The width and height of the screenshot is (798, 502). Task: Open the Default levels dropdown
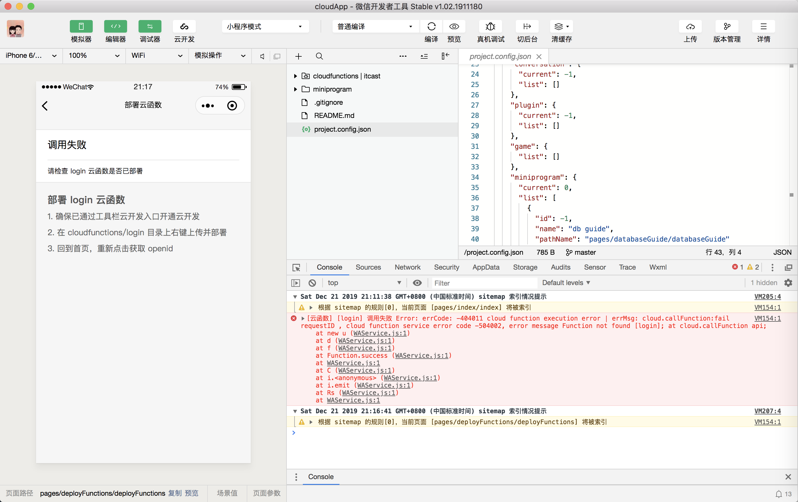[566, 283]
